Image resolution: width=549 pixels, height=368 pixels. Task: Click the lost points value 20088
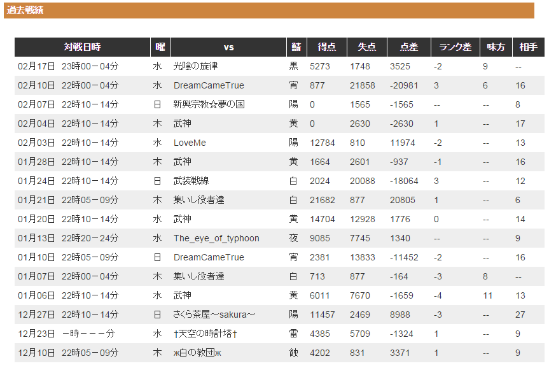point(363,181)
